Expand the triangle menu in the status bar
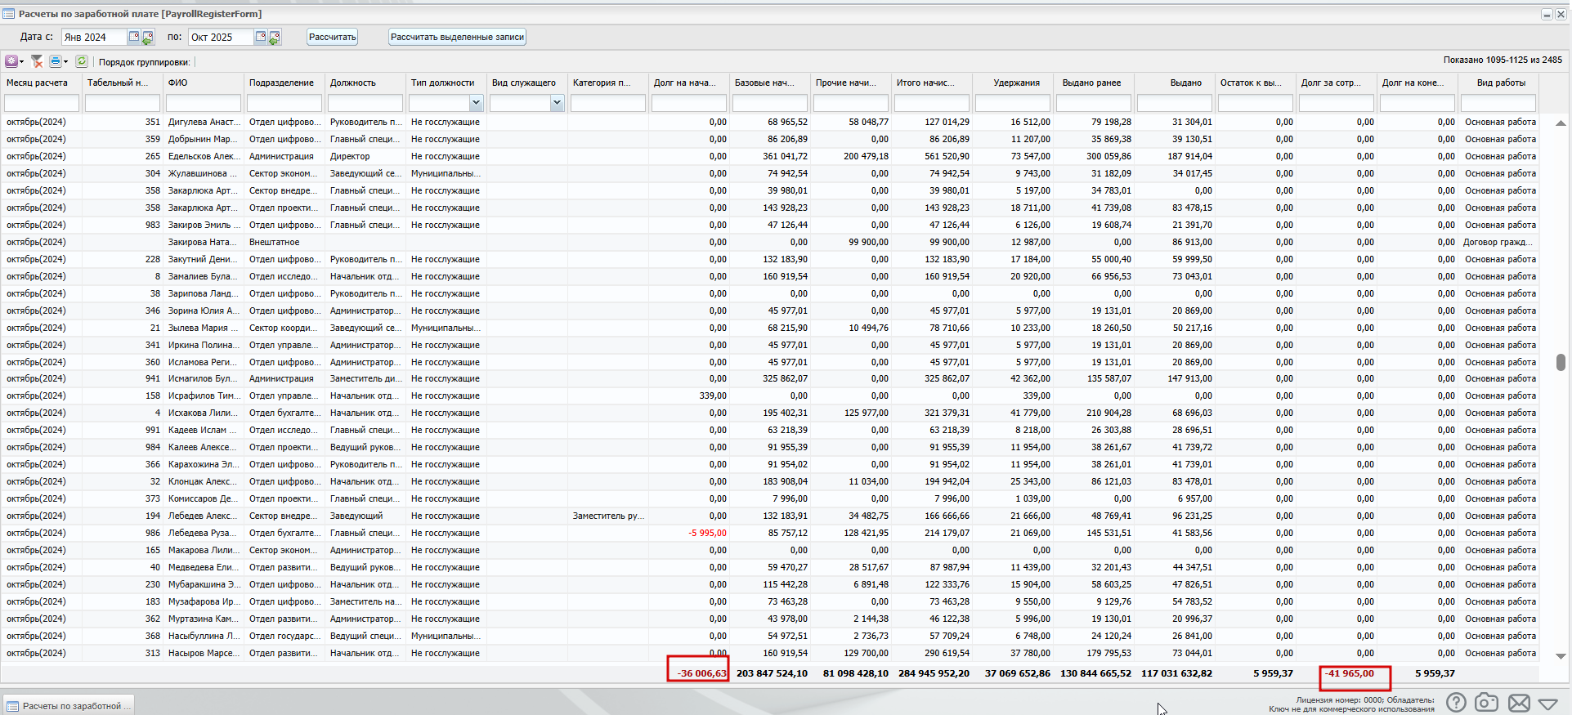 tap(1548, 704)
